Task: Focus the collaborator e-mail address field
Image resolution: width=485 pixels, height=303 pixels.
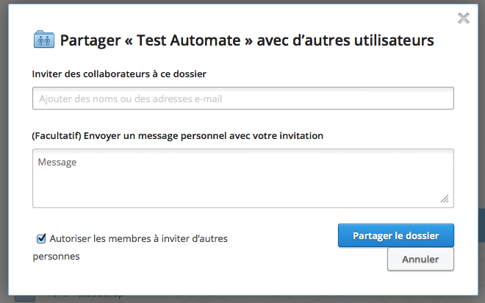Action: (242, 99)
